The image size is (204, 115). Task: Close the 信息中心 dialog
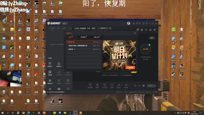click(x=135, y=33)
